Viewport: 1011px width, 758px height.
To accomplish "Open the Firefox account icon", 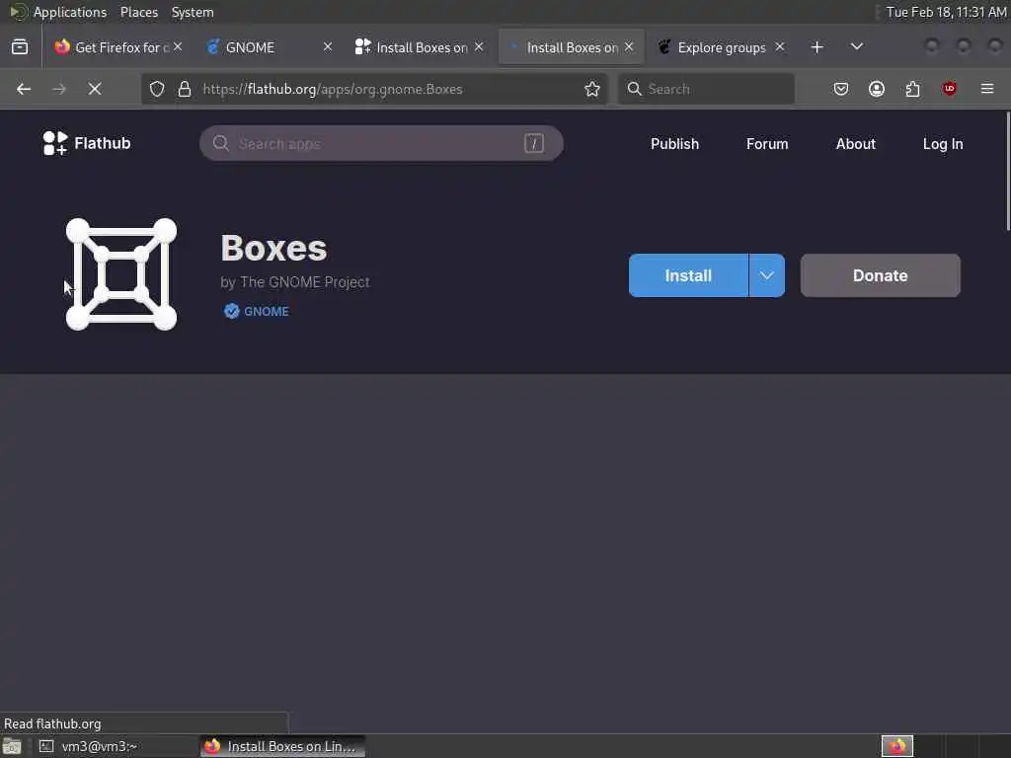I will tap(877, 89).
